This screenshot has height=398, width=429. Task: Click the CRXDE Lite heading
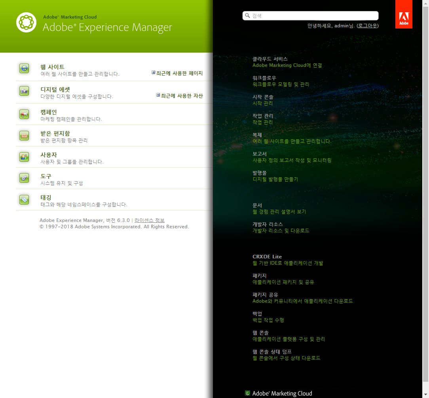[x=267, y=257]
